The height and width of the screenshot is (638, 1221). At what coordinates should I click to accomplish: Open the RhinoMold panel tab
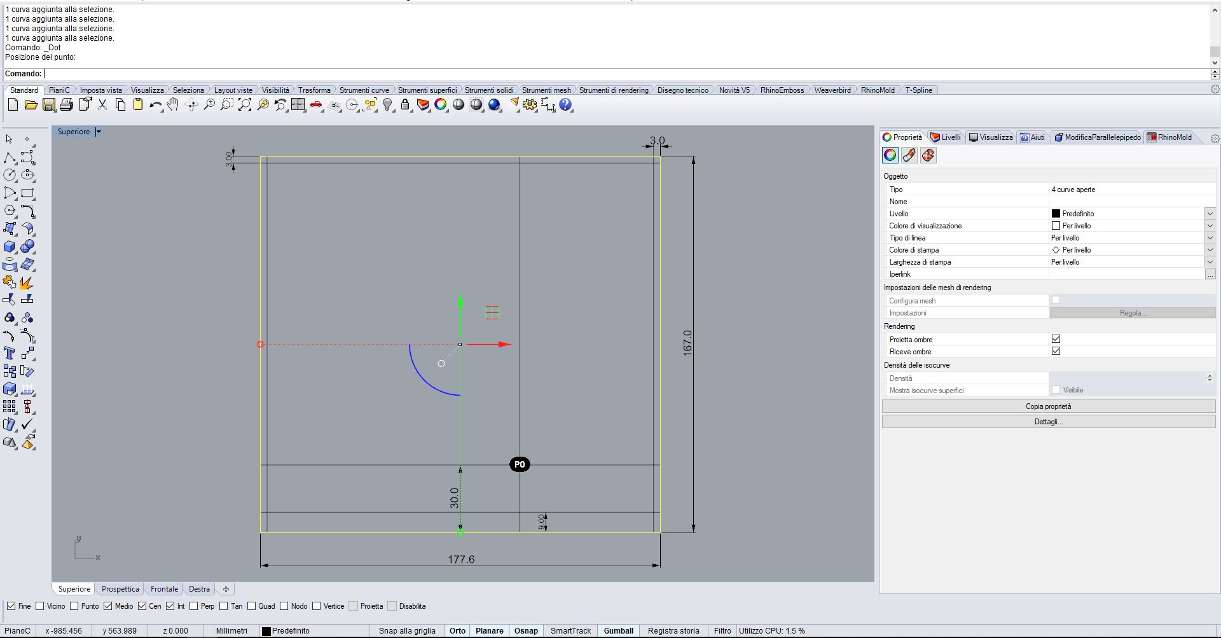[x=1169, y=137]
